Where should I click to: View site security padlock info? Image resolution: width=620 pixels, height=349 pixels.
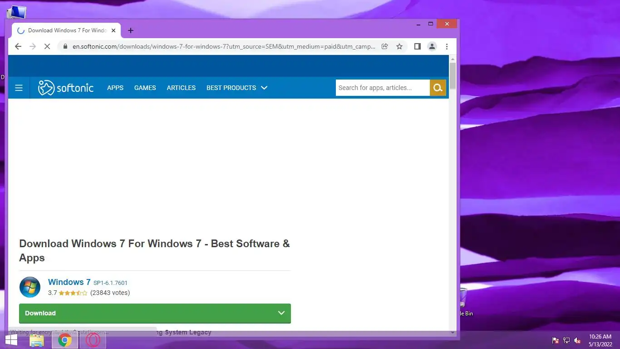click(x=65, y=46)
